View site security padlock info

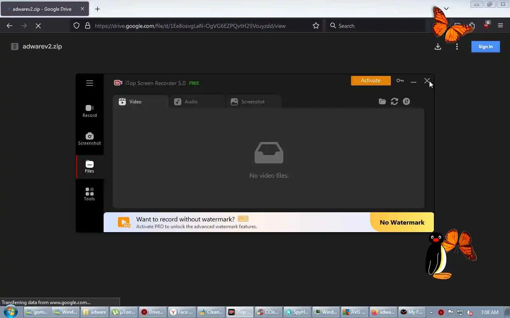(x=88, y=25)
